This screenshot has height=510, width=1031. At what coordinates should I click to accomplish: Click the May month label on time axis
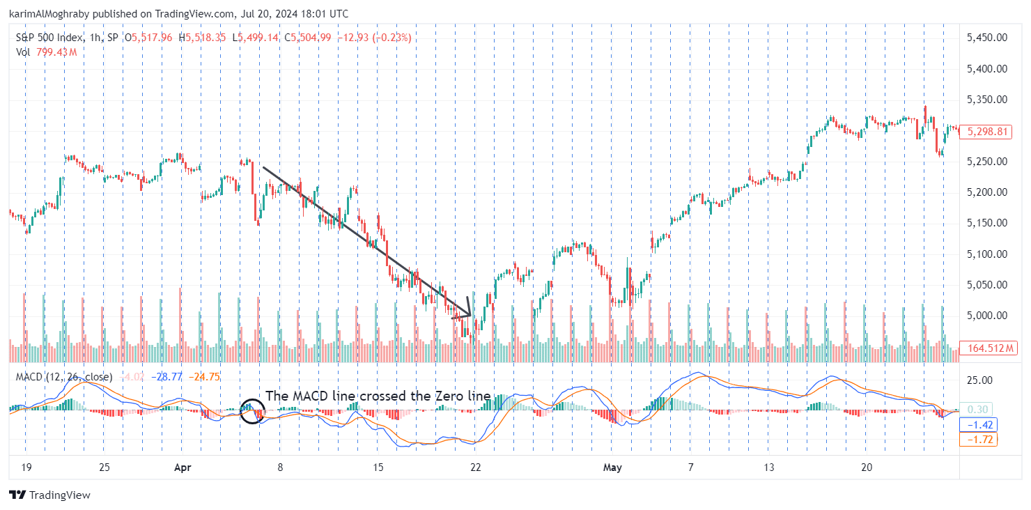pyautogui.click(x=613, y=467)
